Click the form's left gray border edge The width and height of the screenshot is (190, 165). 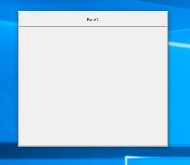click(x=18, y=79)
